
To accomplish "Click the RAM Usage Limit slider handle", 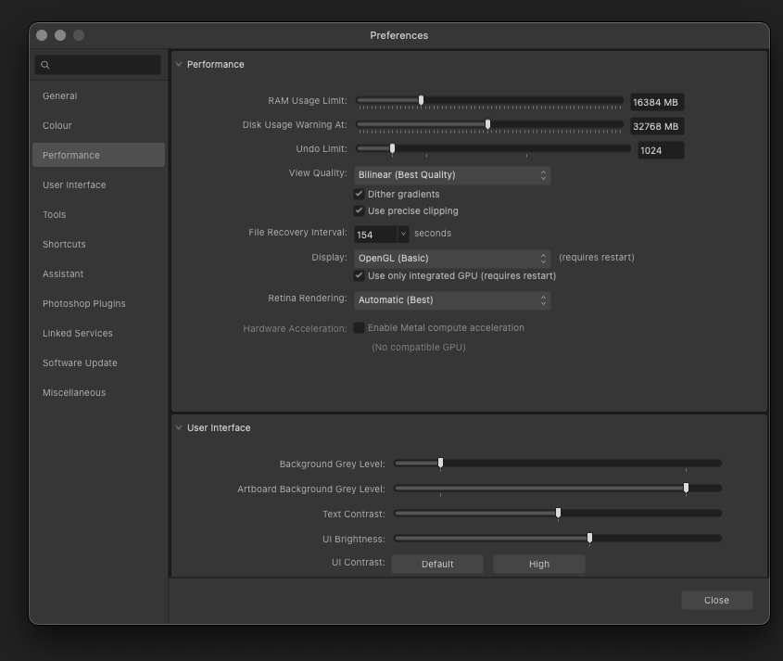I will click(x=421, y=100).
